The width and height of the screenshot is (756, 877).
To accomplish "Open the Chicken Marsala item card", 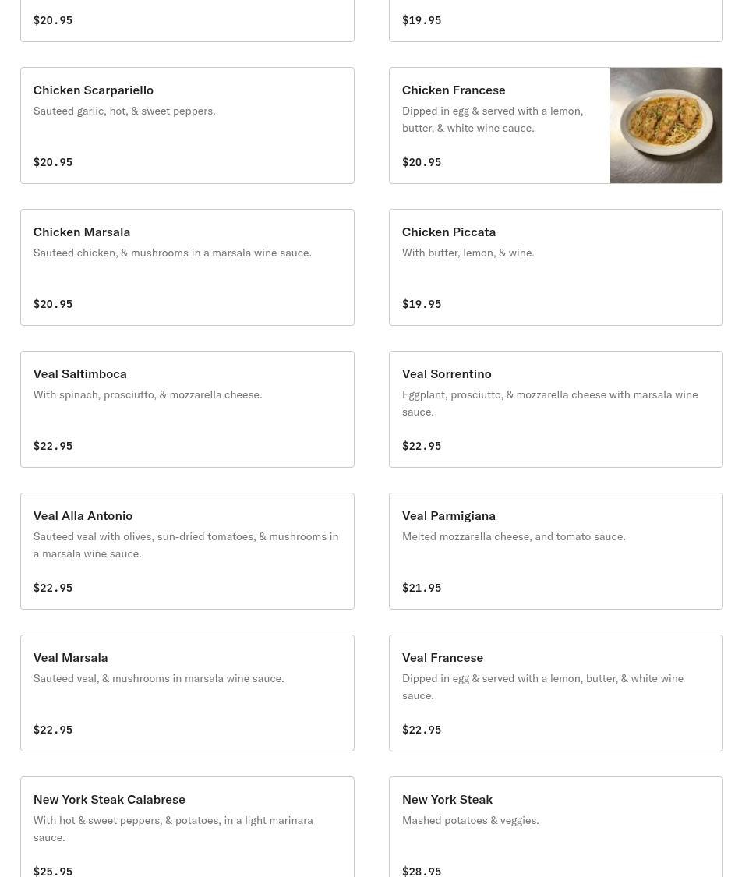I will click(187, 267).
